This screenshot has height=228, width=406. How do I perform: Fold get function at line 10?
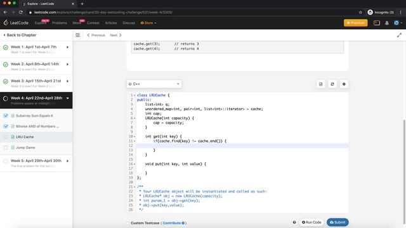click(134, 137)
